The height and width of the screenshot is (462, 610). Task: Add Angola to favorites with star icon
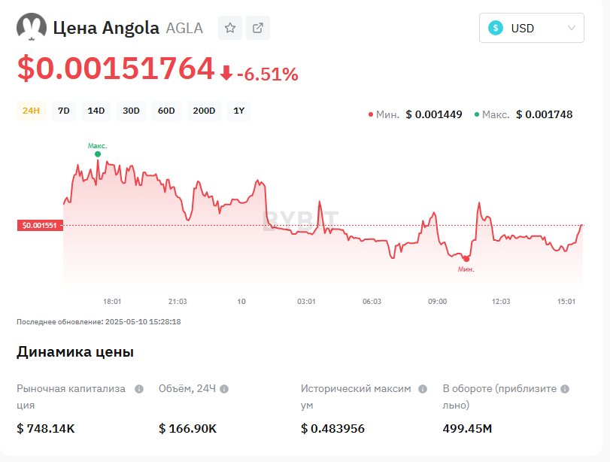pyautogui.click(x=230, y=28)
